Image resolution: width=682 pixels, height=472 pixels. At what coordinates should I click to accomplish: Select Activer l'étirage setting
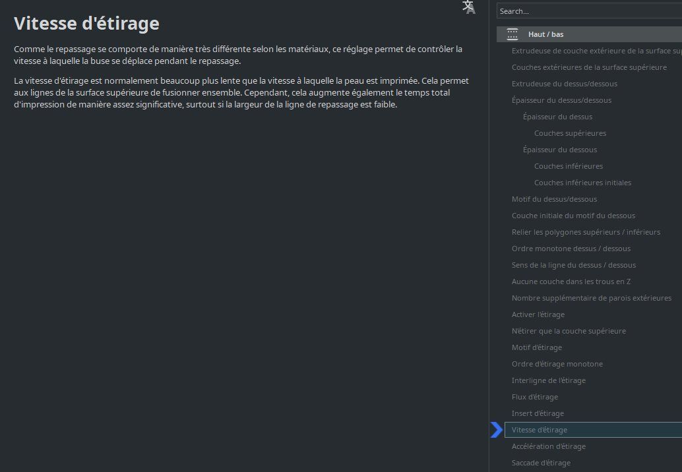click(538, 315)
